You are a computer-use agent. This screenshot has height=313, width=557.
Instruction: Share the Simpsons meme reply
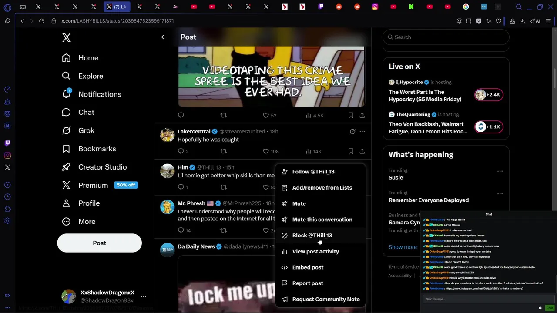click(362, 115)
